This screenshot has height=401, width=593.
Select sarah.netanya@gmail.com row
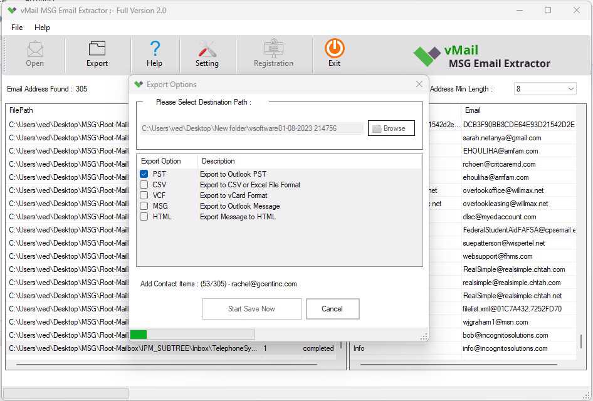pos(502,138)
